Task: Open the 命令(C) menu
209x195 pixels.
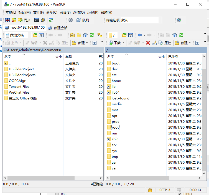Action: 52,12
